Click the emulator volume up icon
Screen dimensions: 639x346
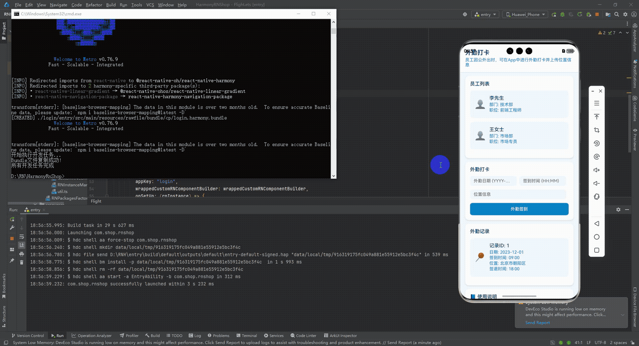[x=597, y=170]
